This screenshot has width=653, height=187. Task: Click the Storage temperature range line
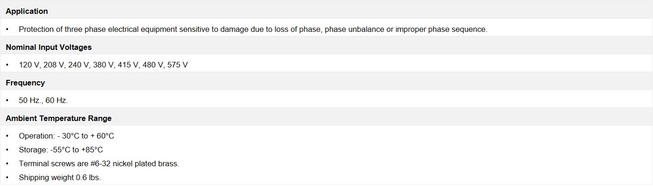coord(61,150)
